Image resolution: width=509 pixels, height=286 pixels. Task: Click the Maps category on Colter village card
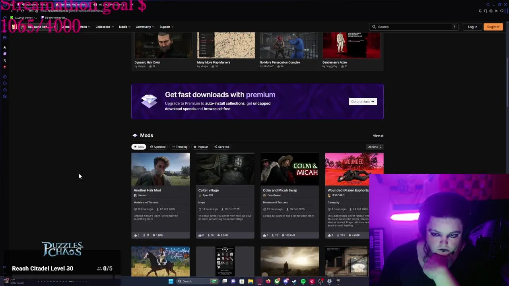202,203
